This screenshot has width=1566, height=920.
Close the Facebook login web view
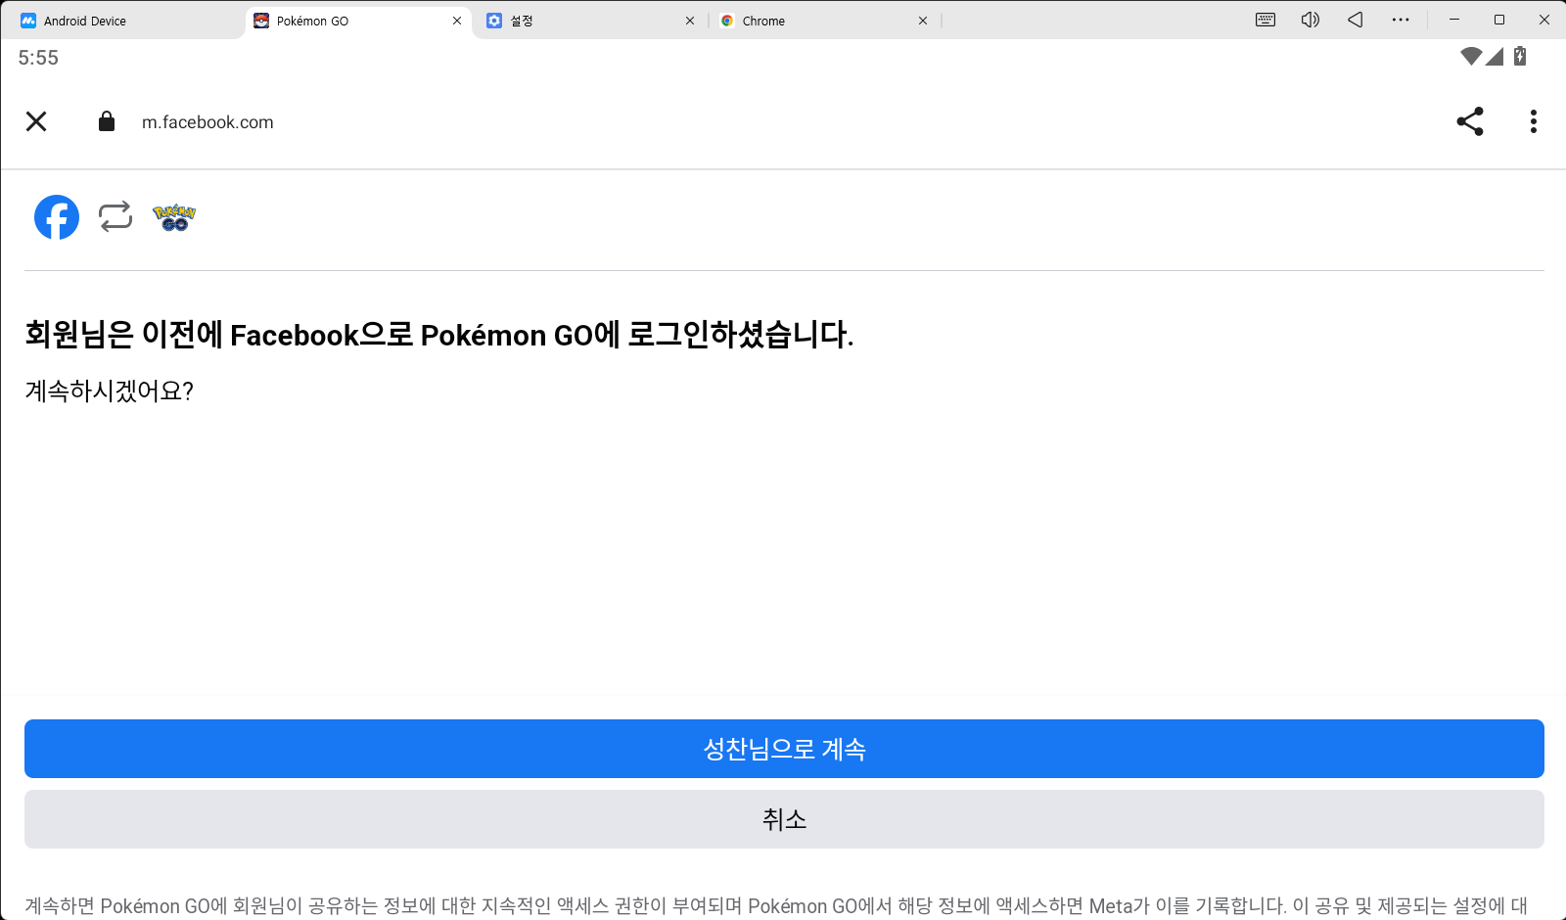coord(36,121)
